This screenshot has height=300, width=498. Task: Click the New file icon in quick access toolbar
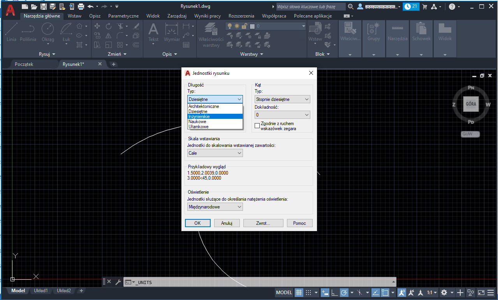25,6
